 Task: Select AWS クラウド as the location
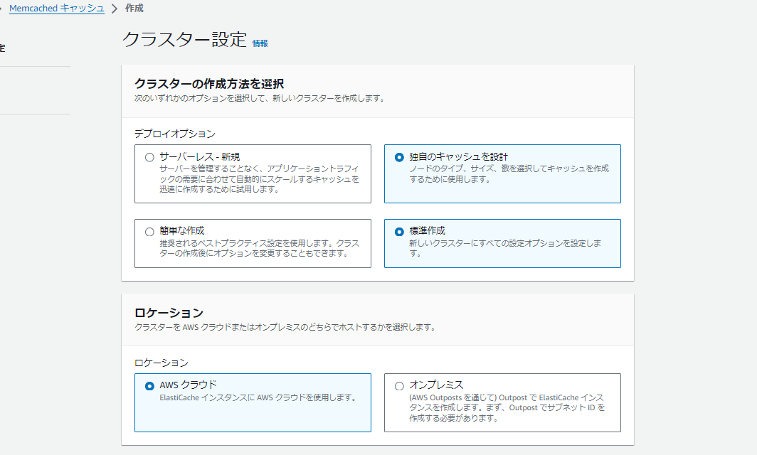click(149, 386)
